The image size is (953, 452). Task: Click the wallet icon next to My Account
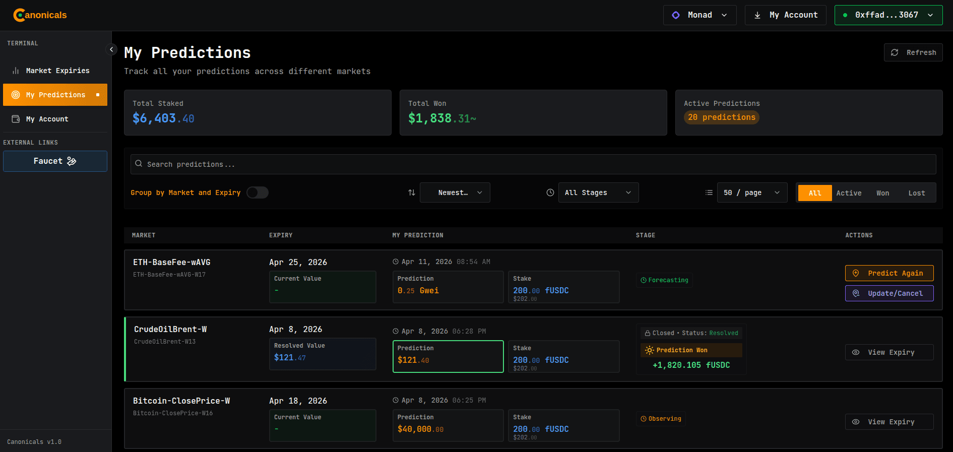(16, 119)
